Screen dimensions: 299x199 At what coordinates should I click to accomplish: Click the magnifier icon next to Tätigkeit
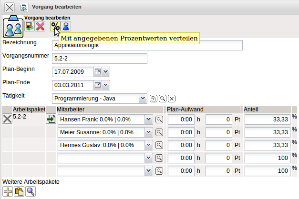(x=163, y=99)
